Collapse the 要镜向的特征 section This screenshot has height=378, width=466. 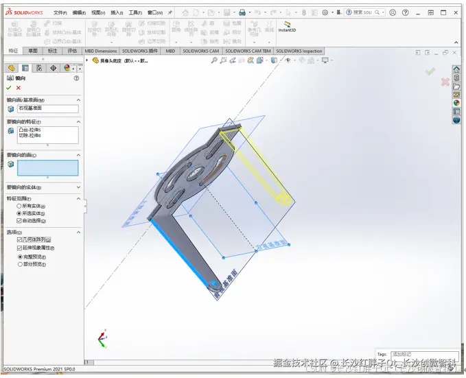pyautogui.click(x=78, y=122)
